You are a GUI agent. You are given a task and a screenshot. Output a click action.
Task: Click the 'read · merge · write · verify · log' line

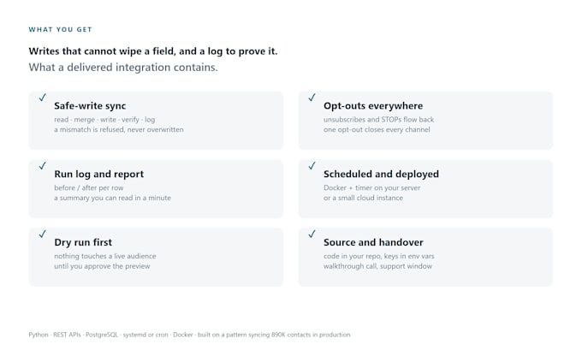click(x=104, y=120)
